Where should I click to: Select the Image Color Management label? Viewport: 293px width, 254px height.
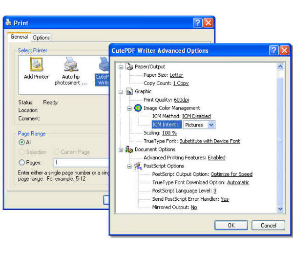coord(171,108)
